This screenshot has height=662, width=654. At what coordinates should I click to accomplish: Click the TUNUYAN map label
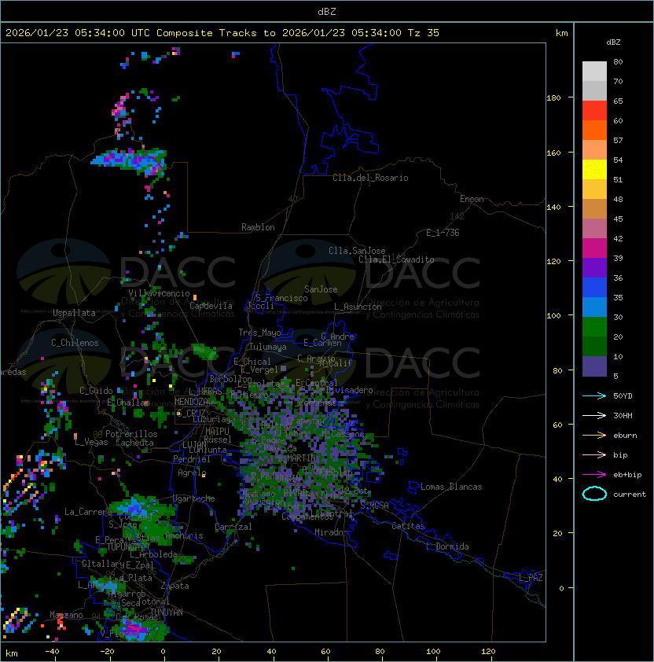[167, 612]
